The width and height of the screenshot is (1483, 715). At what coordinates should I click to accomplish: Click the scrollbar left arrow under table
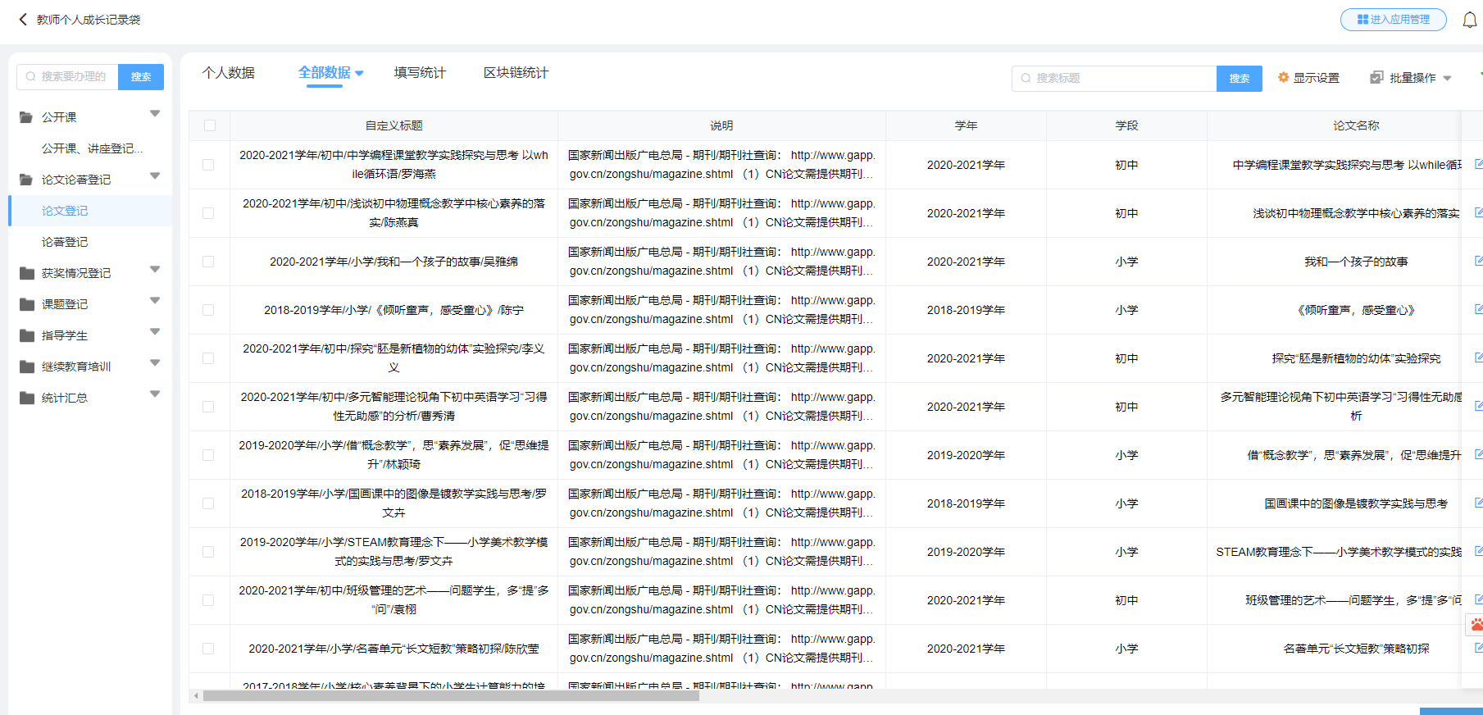click(x=195, y=695)
